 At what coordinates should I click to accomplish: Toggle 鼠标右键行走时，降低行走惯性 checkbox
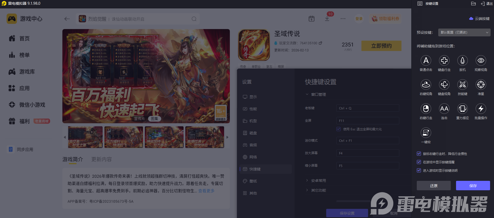tap(419, 154)
